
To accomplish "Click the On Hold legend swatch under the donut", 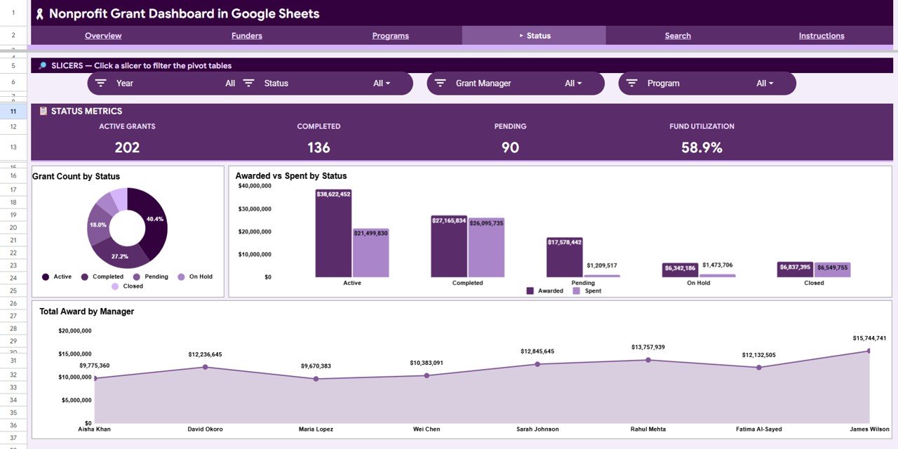I will pos(182,277).
